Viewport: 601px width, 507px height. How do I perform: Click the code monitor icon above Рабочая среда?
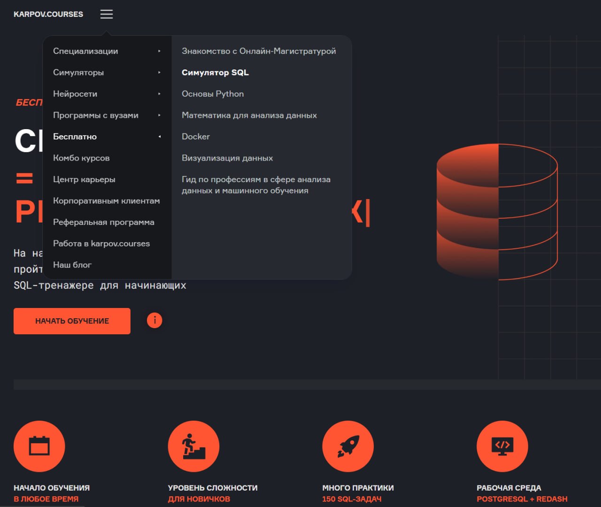pyautogui.click(x=502, y=446)
